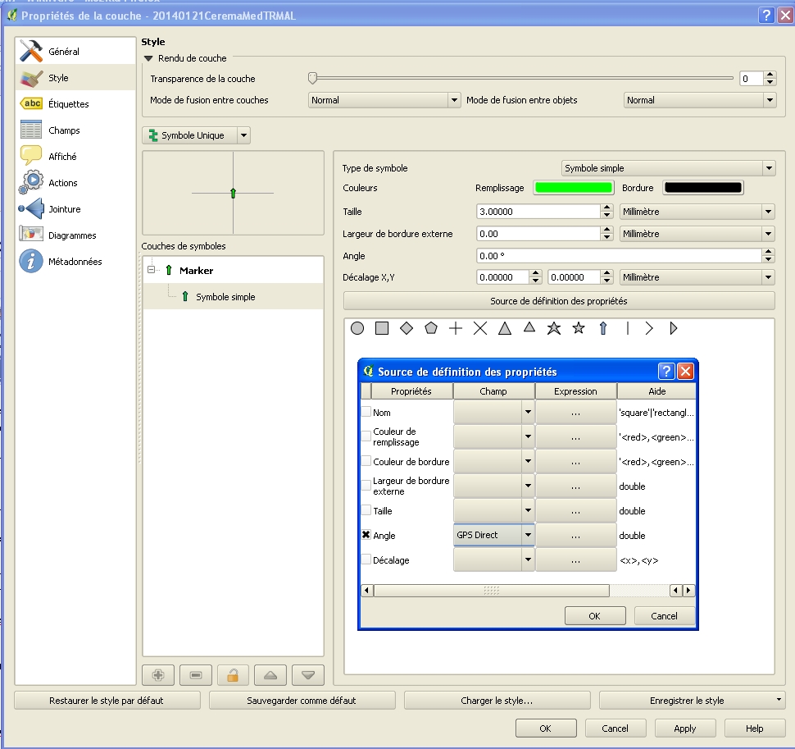This screenshot has height=749, width=795.
Task: Remove the symbol layer with minus button
Action: point(196,675)
